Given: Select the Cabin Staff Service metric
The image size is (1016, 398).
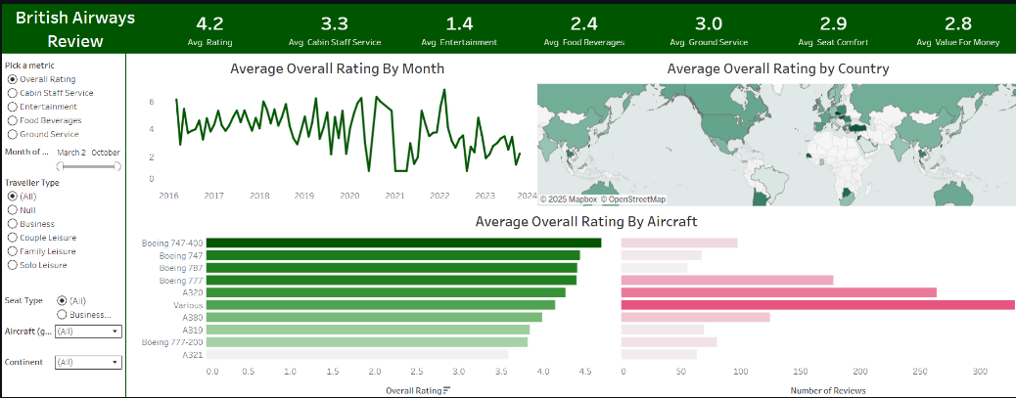Looking at the screenshot, I should [x=13, y=93].
